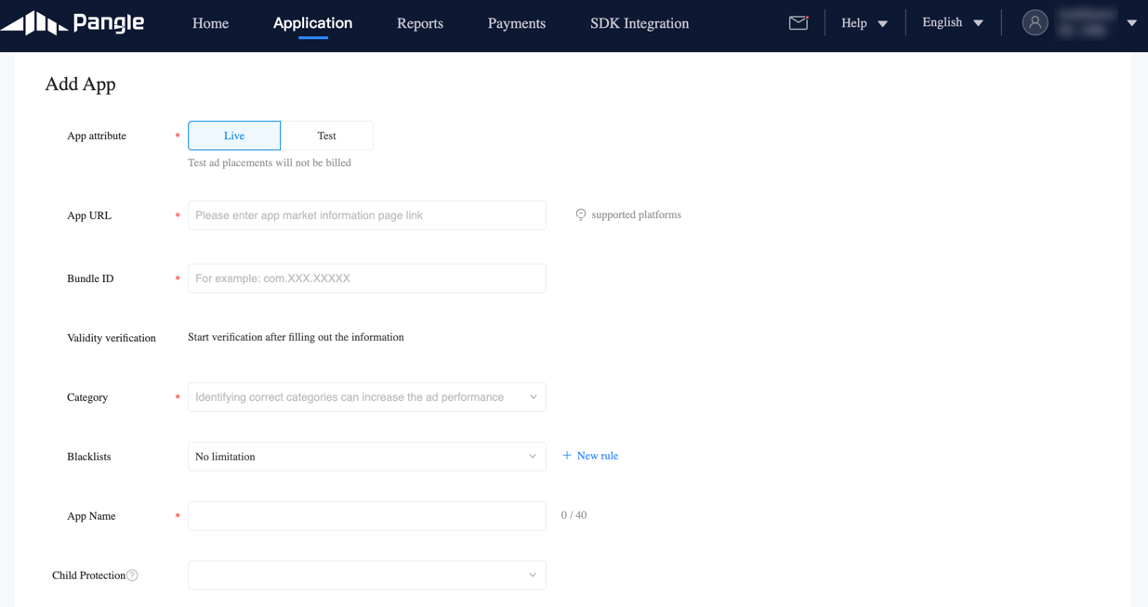Click the Pangle logo

pos(74,22)
